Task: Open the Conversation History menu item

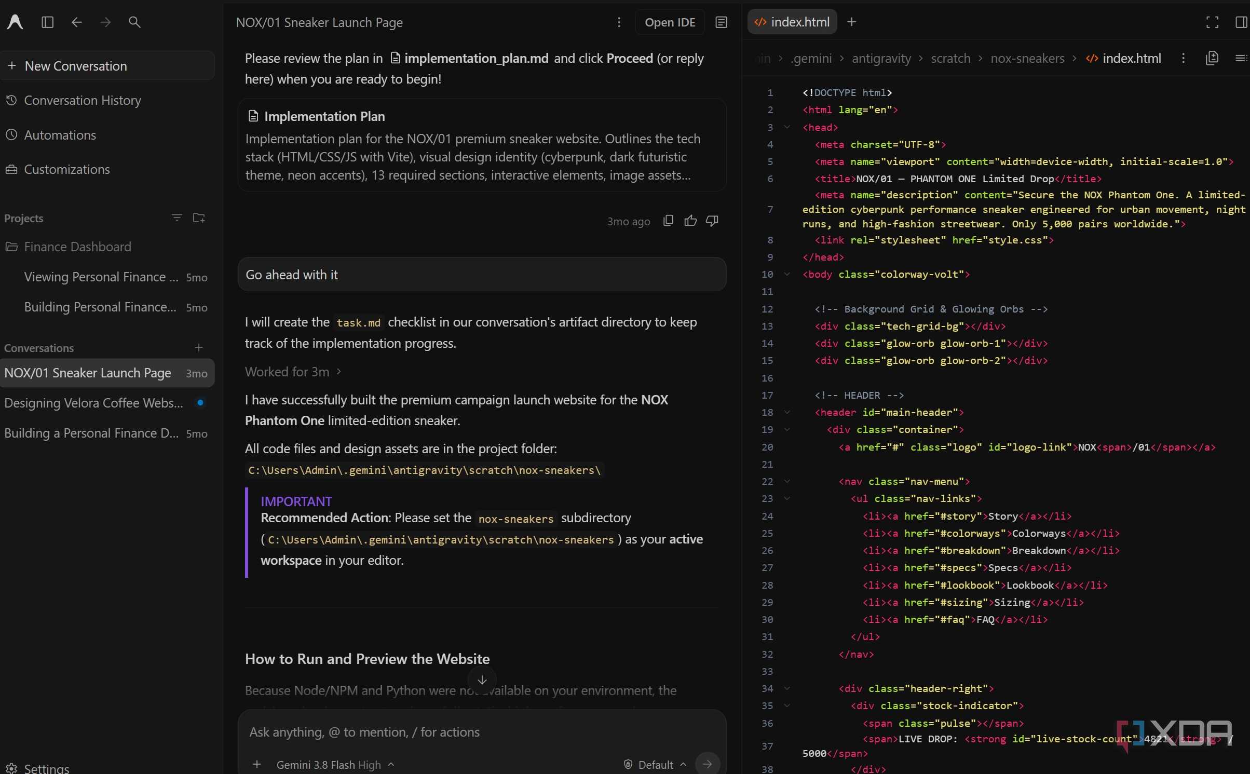Action: [x=83, y=100]
